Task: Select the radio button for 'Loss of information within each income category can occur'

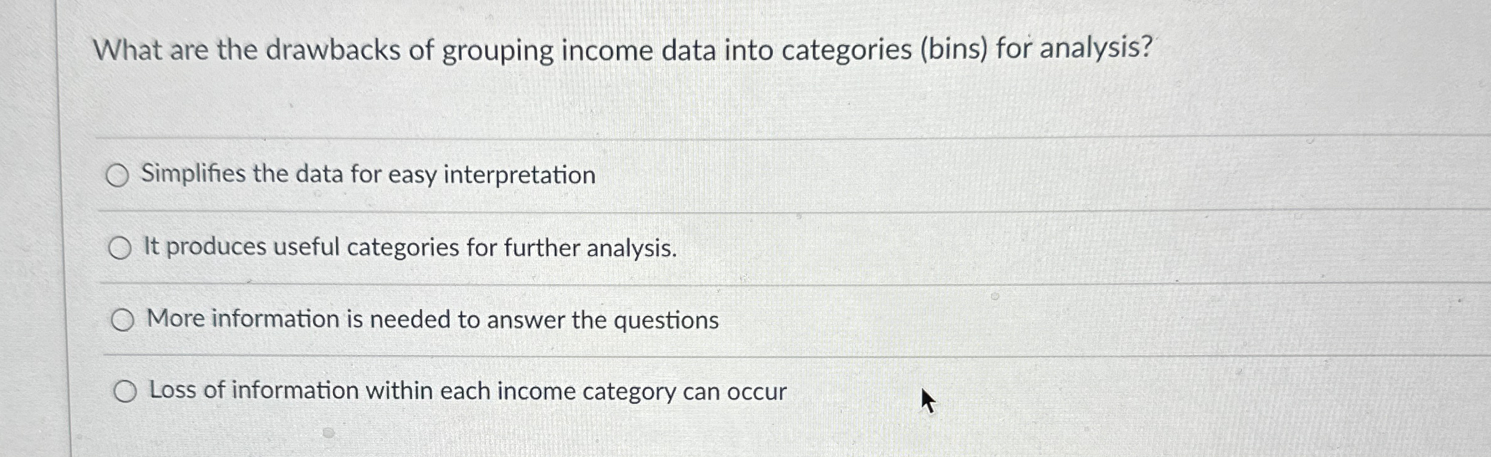Action: pyautogui.click(x=126, y=392)
